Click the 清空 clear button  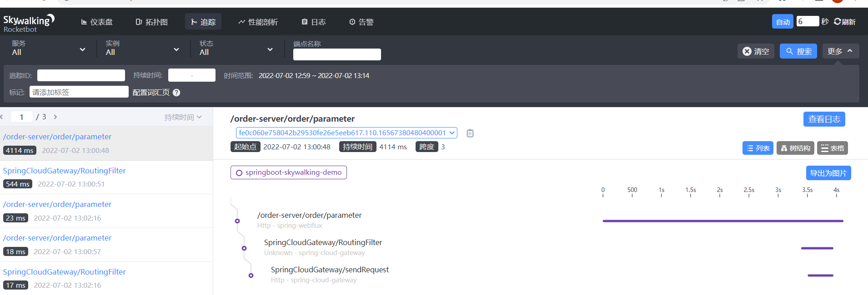[756, 51]
